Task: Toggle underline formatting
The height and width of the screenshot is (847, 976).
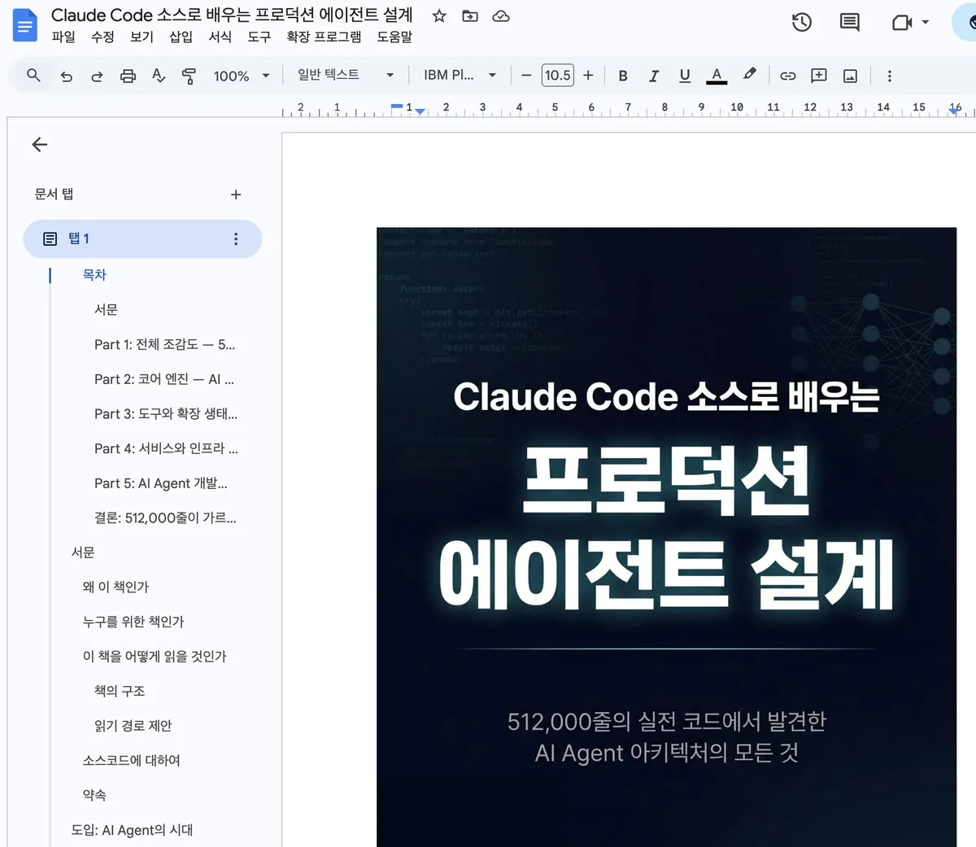Action: 685,76
